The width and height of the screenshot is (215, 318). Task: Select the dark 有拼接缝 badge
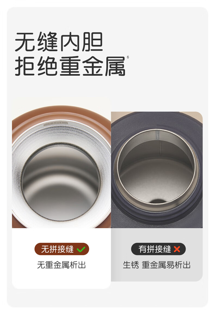pyautogui.click(x=158, y=249)
